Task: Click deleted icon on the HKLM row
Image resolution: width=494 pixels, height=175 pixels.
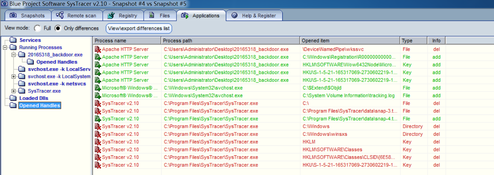Action: point(98,142)
